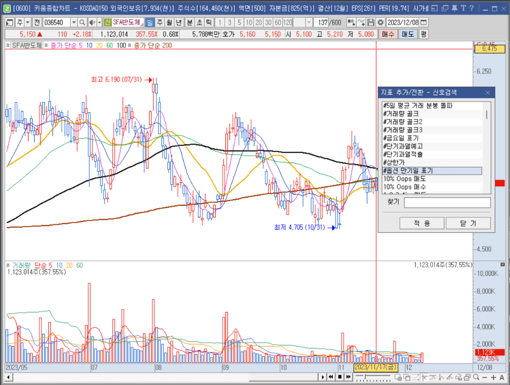
Task: Click the dashed chart area icon
Action: pos(415,377)
